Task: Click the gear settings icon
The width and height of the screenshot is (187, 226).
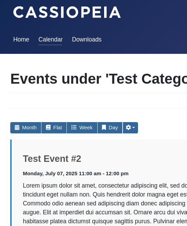Action: (128, 128)
